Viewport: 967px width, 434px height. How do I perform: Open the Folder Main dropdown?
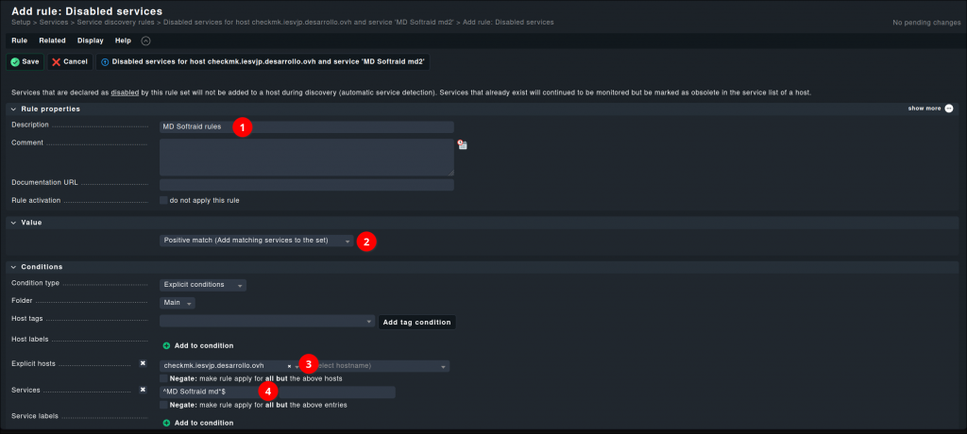coord(178,303)
